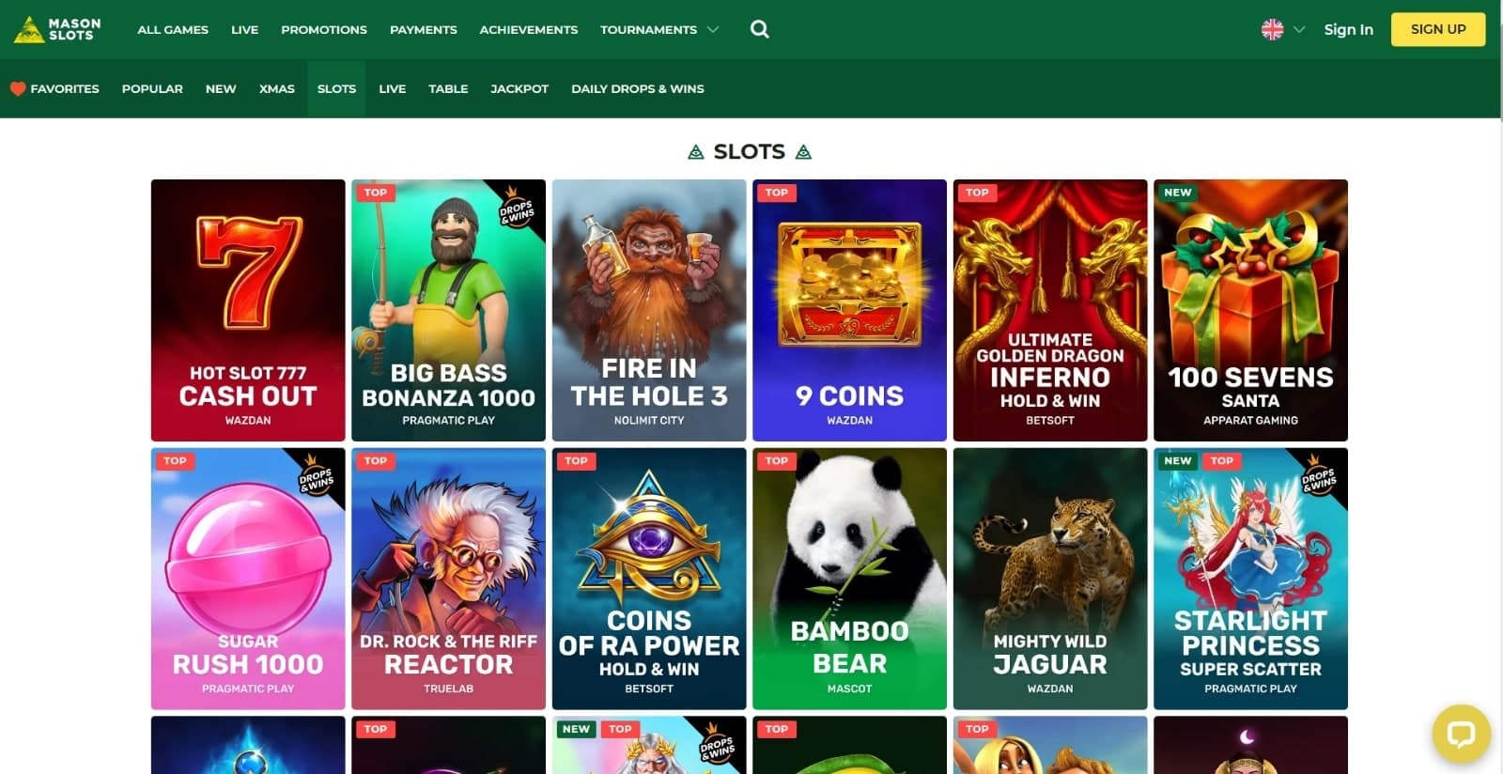Image resolution: width=1503 pixels, height=774 pixels.
Task: Open 9 Coins Wazdan game
Action: point(849,310)
